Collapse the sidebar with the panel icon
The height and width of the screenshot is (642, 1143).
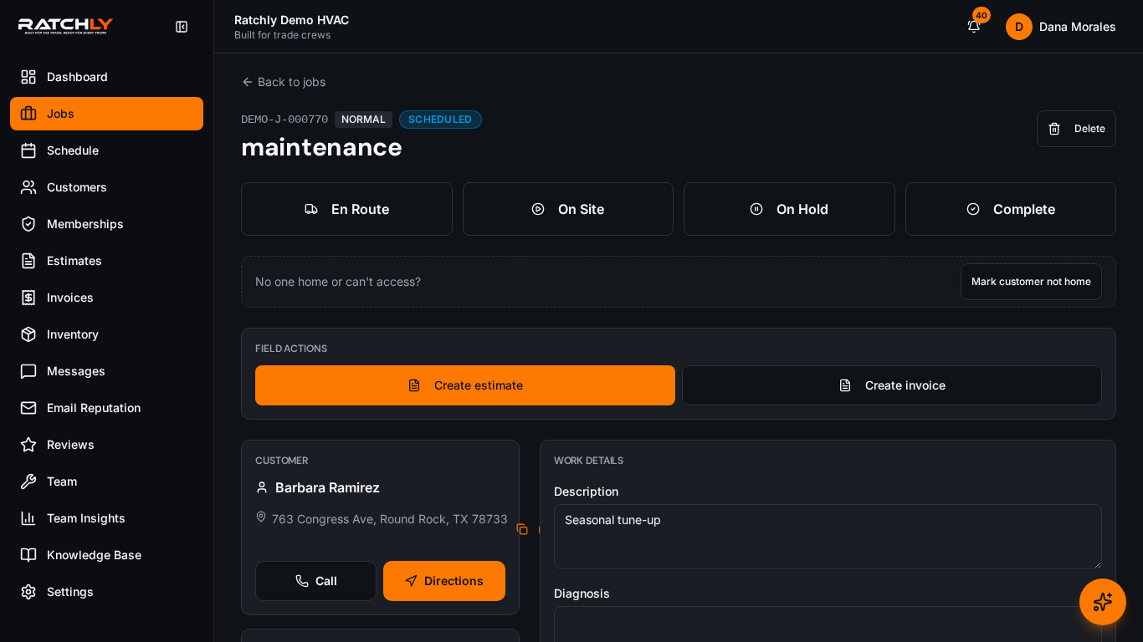click(x=182, y=27)
